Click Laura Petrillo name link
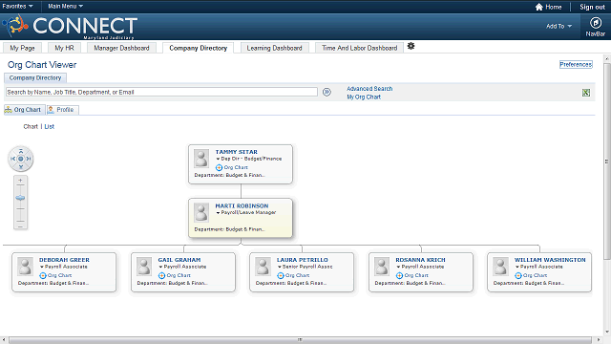The image size is (611, 344). click(303, 260)
